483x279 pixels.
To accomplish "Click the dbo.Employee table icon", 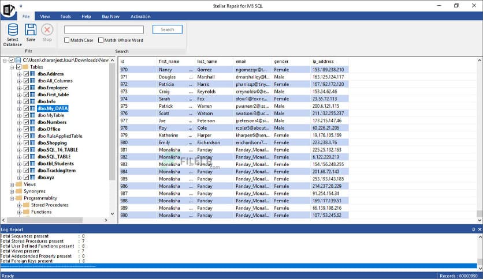I will [x=32, y=88].
